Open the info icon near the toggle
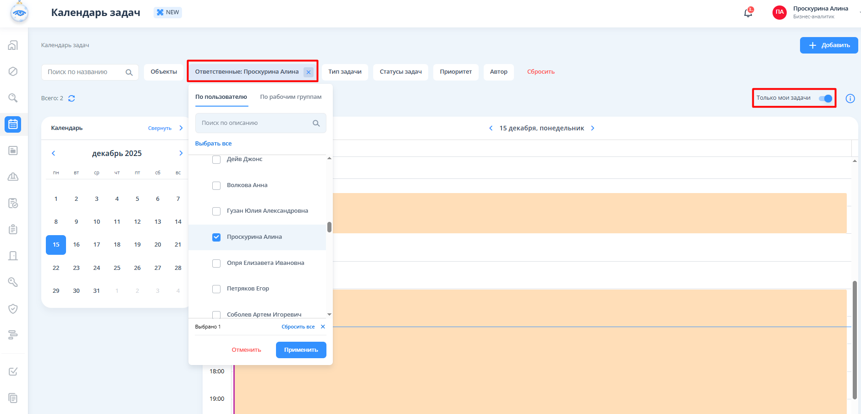The width and height of the screenshot is (861, 414). tap(850, 98)
